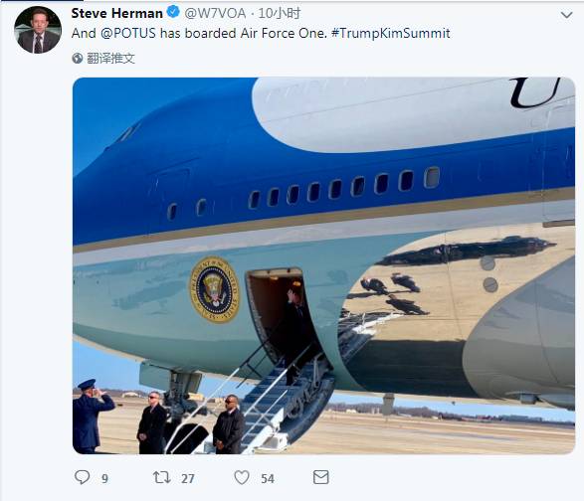This screenshot has height=501, width=584.
Task: Open the Air Force One photo
Action: coord(323,265)
